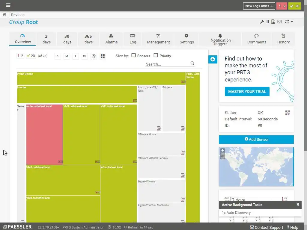Select size M view
The image size is (307, 230).
coord(67,56)
